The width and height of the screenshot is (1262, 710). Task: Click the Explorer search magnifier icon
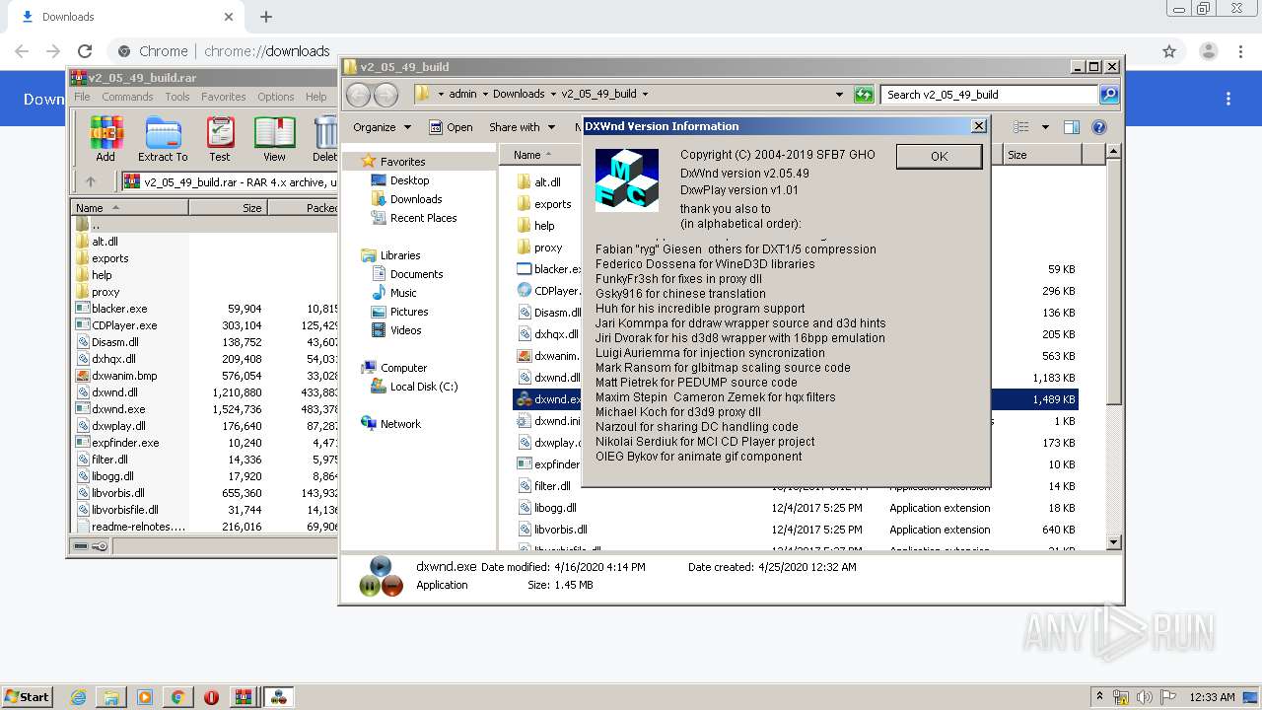point(1109,95)
